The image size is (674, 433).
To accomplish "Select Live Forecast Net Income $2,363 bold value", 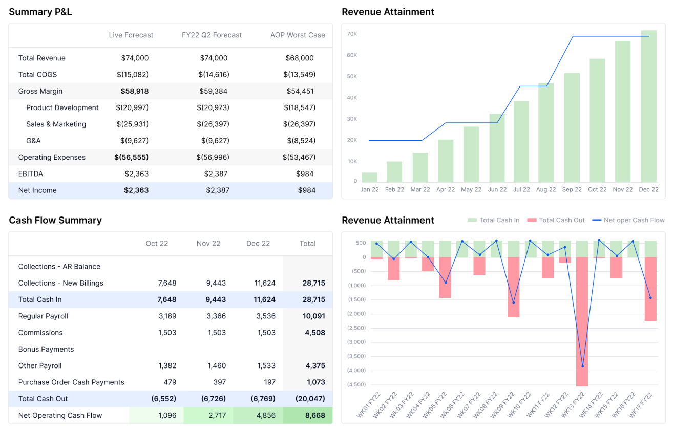I will 136,190.
